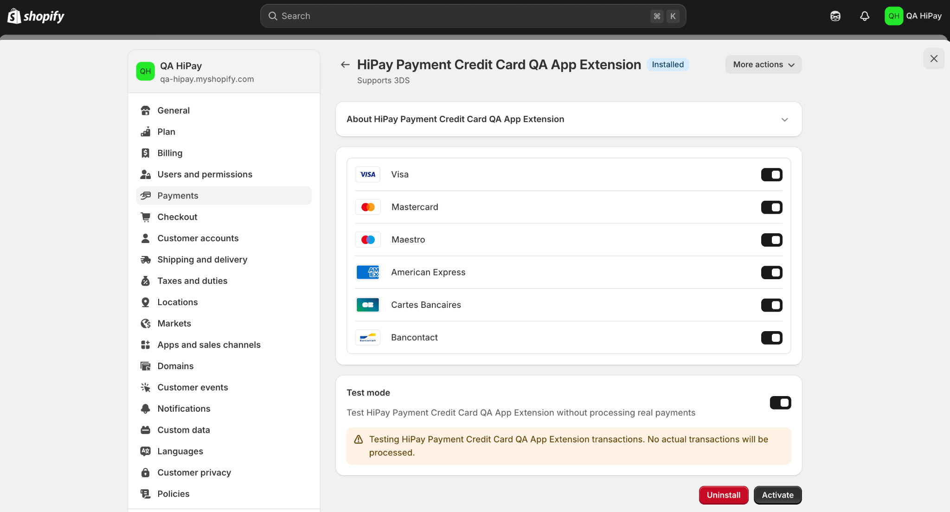Click the Payments icon in sidebar
This screenshot has width=950, height=512.
(x=146, y=196)
